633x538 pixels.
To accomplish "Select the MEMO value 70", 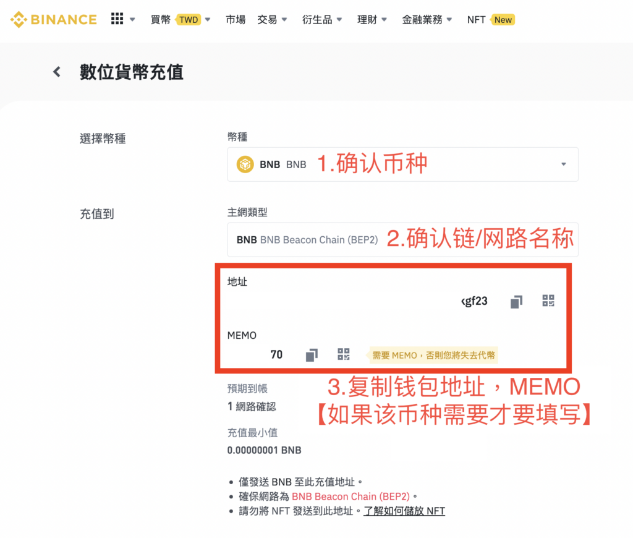I will pyautogui.click(x=276, y=354).
